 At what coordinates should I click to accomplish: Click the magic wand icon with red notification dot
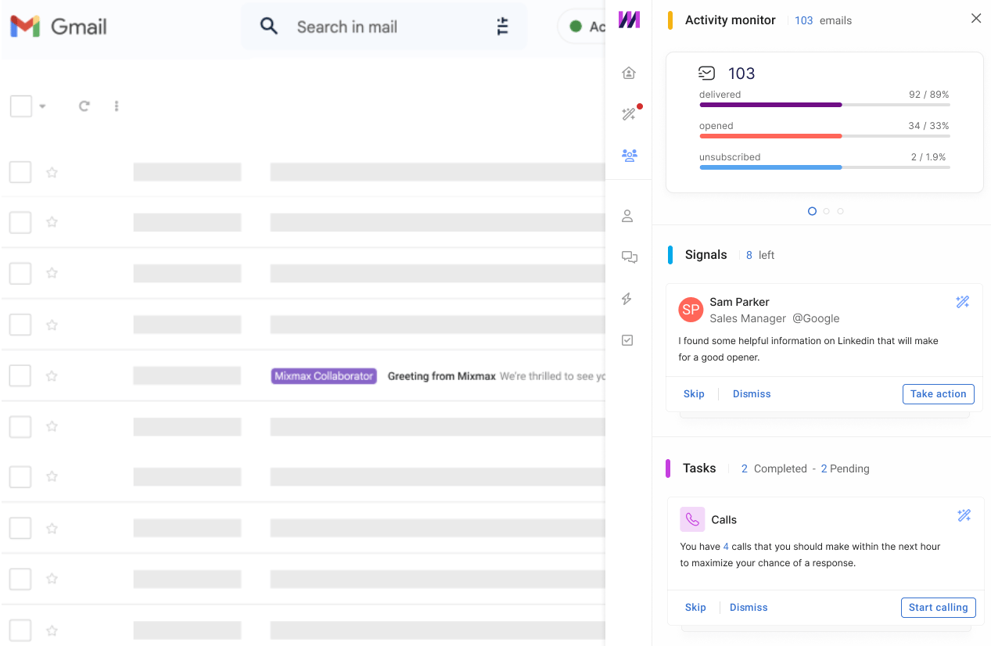click(628, 115)
